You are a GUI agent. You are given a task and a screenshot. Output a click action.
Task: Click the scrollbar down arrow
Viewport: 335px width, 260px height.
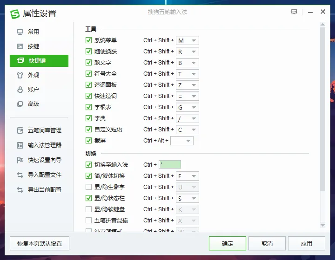point(322,225)
